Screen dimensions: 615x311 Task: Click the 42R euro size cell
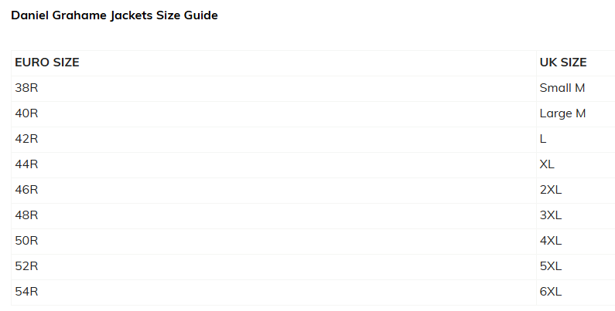tap(26, 139)
